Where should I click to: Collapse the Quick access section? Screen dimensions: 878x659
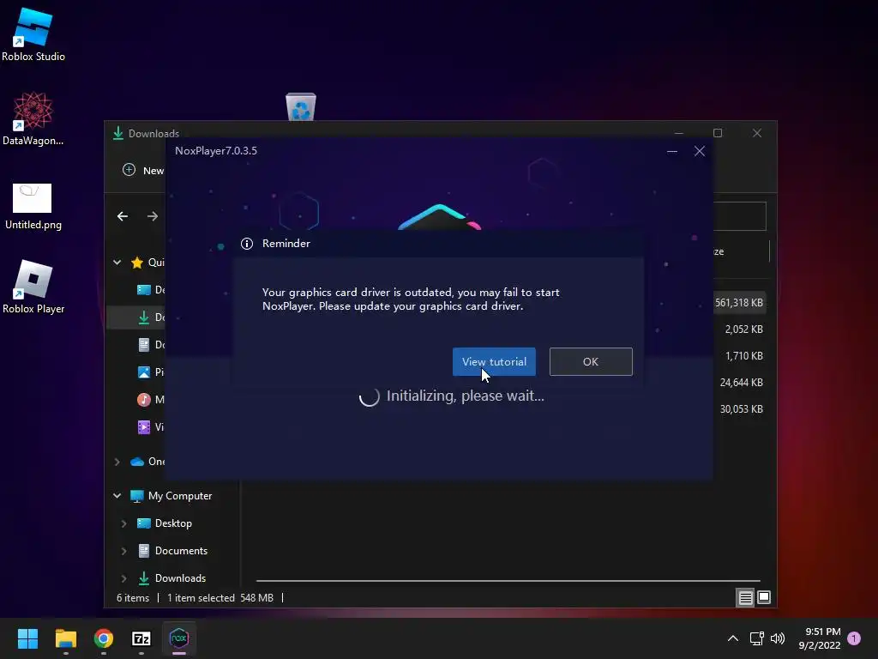(x=117, y=263)
